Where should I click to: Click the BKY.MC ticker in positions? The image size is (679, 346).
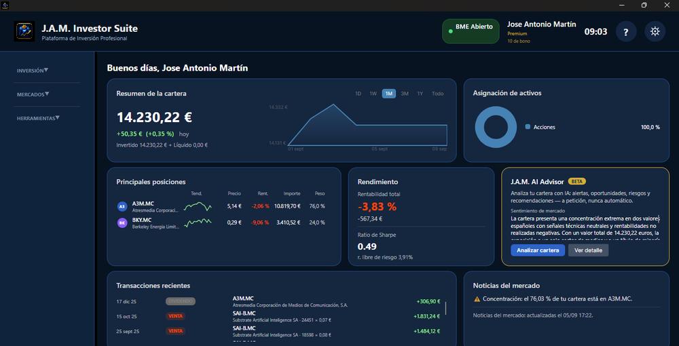142,220
